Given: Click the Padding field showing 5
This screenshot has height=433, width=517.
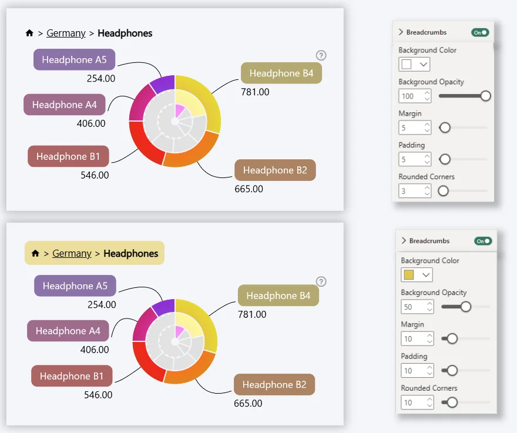Looking at the screenshot, I should [x=410, y=159].
